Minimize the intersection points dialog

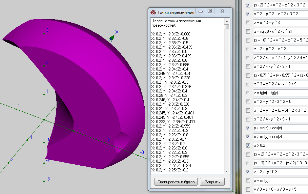pos(201,11)
